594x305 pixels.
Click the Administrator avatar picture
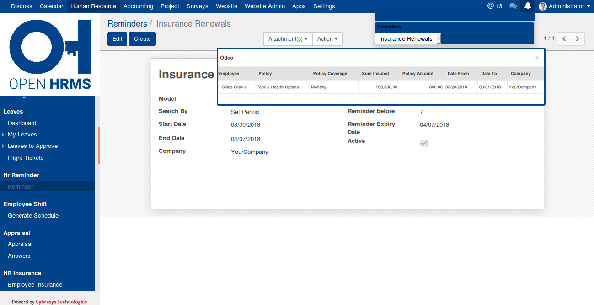[x=543, y=6]
